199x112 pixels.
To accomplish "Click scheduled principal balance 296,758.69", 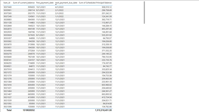I will point(107,10).
